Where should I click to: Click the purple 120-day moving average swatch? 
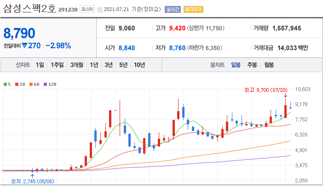point(45,84)
